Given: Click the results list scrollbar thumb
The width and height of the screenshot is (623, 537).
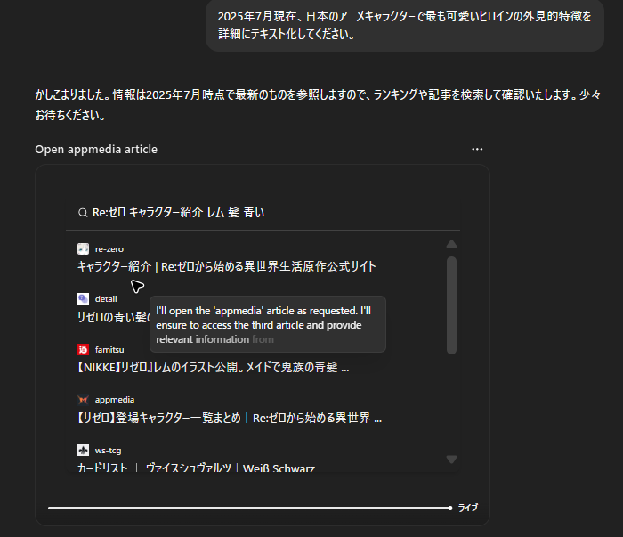Looking at the screenshot, I should [451, 305].
